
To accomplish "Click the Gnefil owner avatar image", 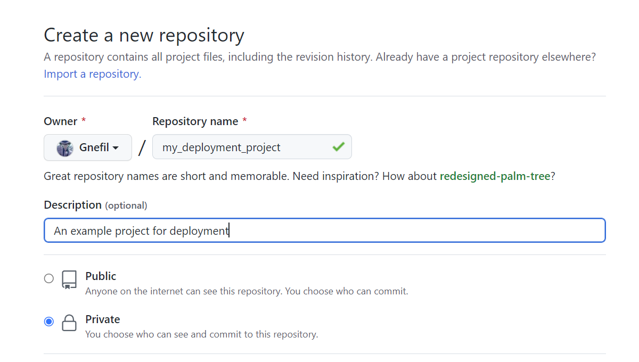I will [x=65, y=147].
